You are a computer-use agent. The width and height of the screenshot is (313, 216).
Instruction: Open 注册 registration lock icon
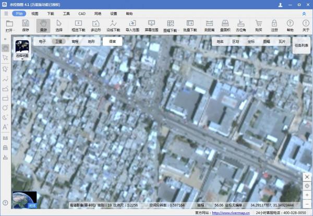click(x=274, y=26)
